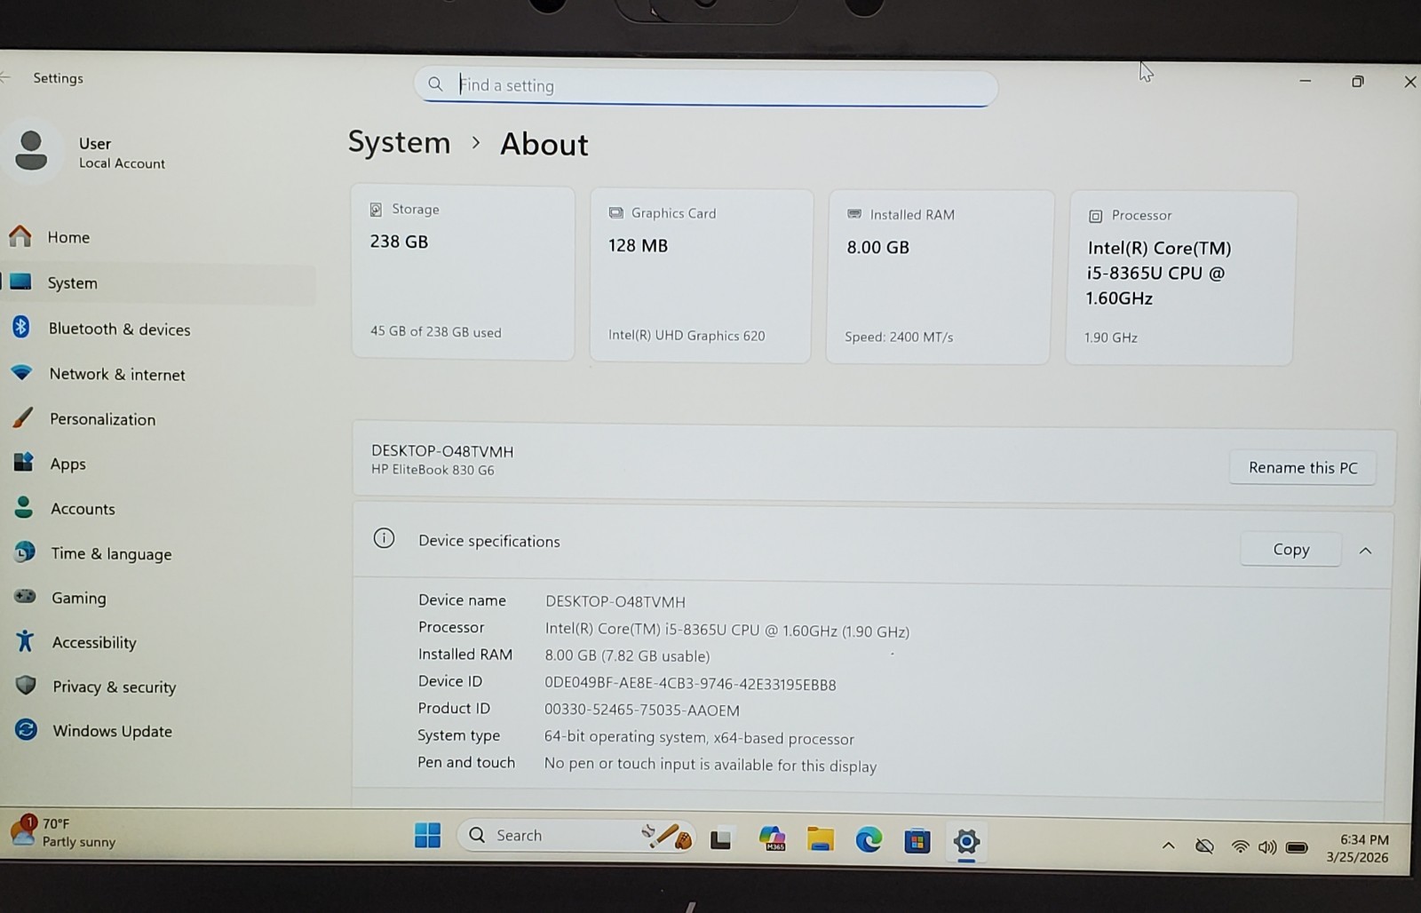The image size is (1421, 913).
Task: Open the clock and date 6:34 PM
Action: [1357, 848]
